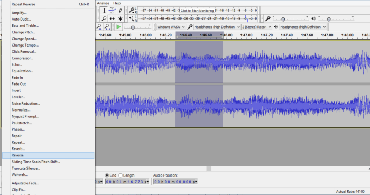Open the End time format dropdown arrow
The height and width of the screenshot is (195, 370).
pyautogui.click(x=147, y=182)
